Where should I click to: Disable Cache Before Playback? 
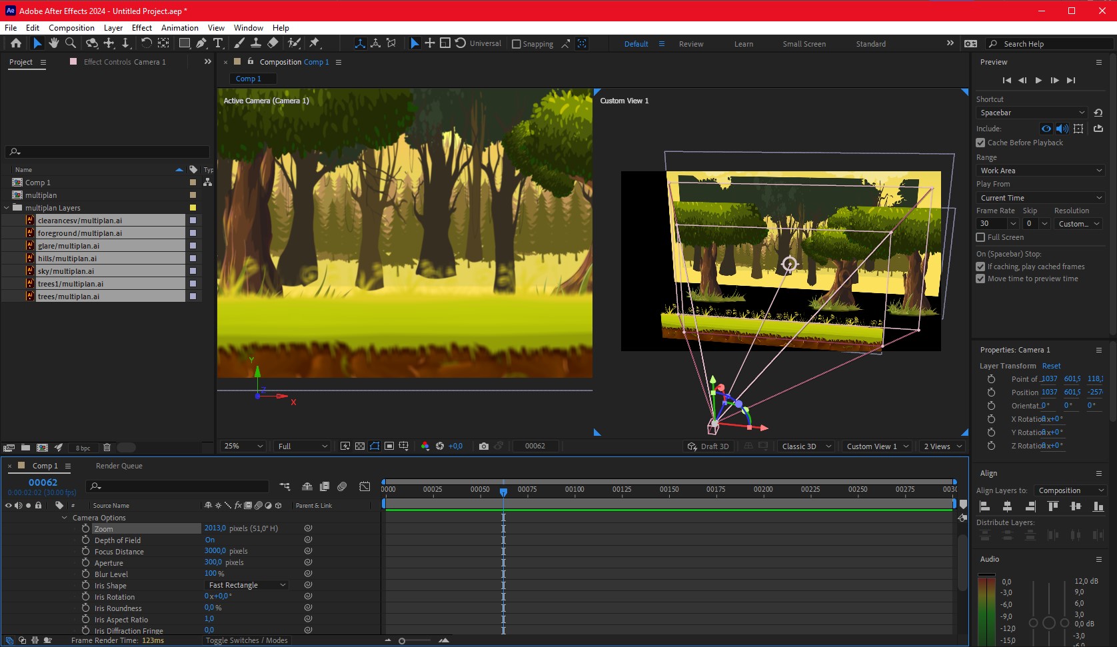point(980,143)
